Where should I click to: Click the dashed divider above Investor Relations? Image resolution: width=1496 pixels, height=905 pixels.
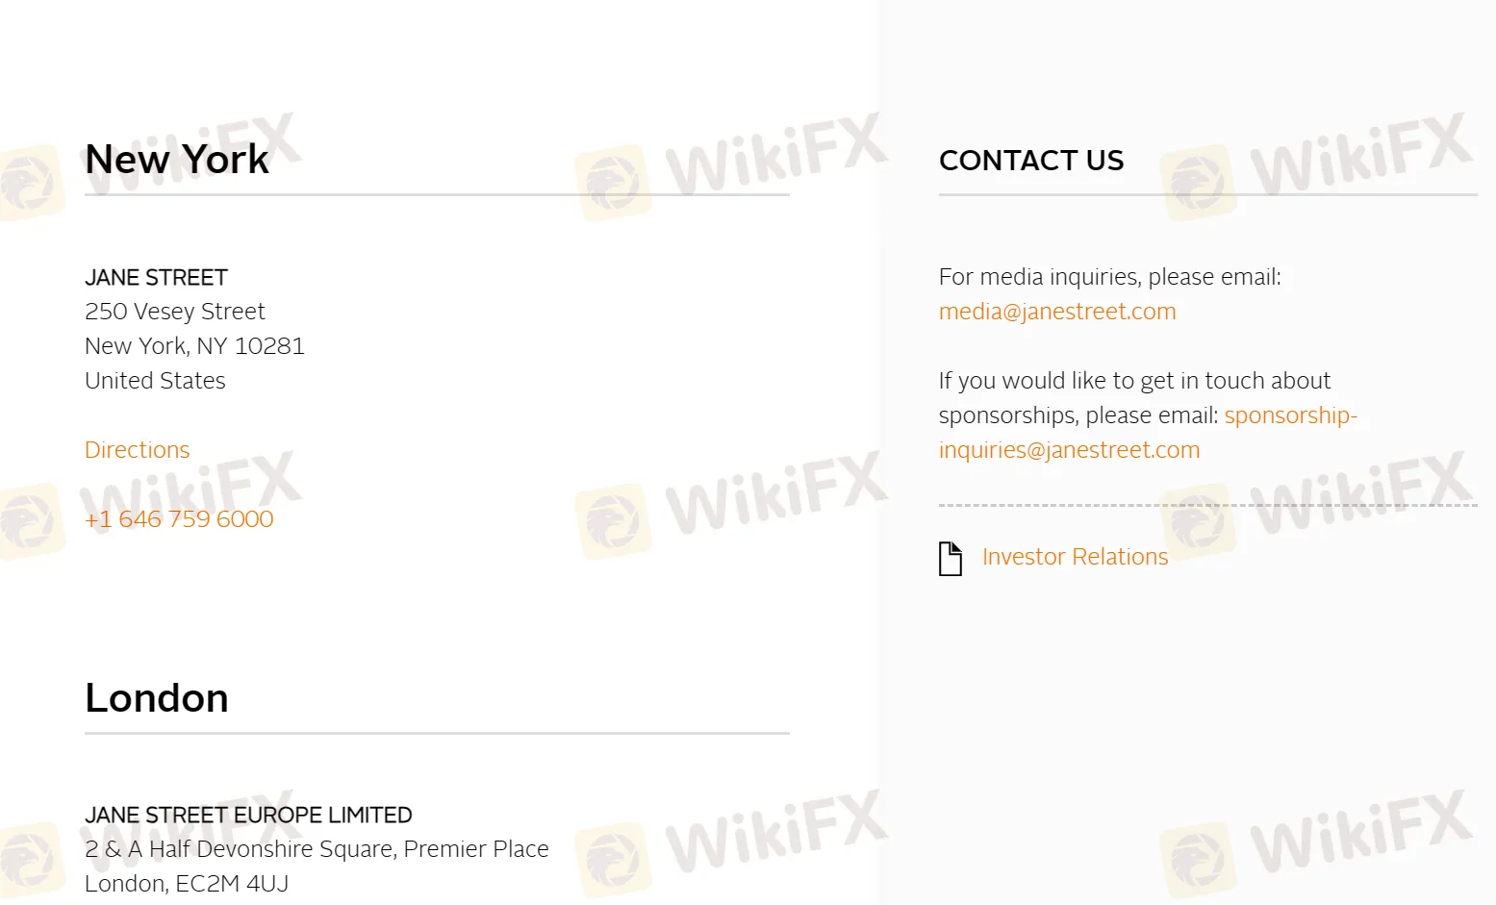pyautogui.click(x=1208, y=505)
